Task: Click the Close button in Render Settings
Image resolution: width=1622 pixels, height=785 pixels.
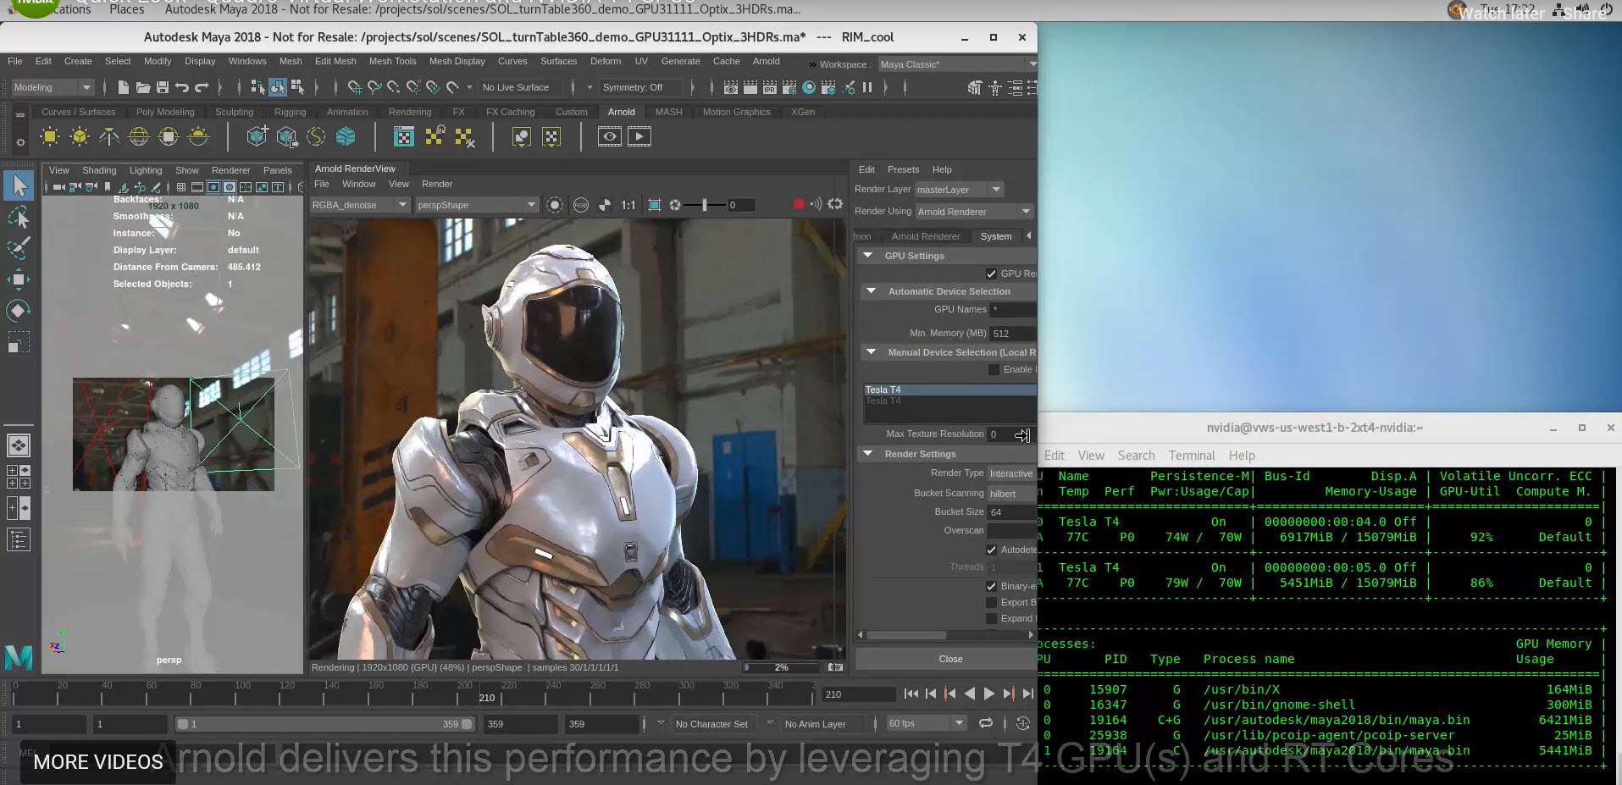Action: tap(949, 659)
